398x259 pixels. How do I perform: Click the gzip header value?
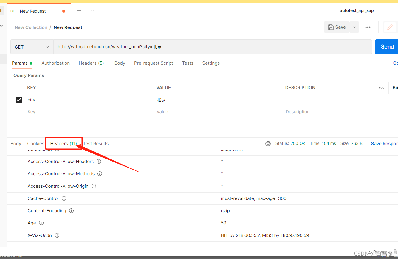tap(225, 211)
